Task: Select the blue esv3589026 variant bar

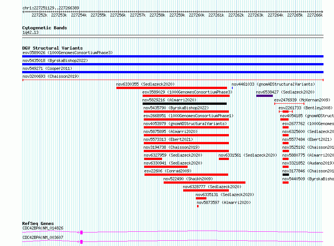Action: pos(173,56)
